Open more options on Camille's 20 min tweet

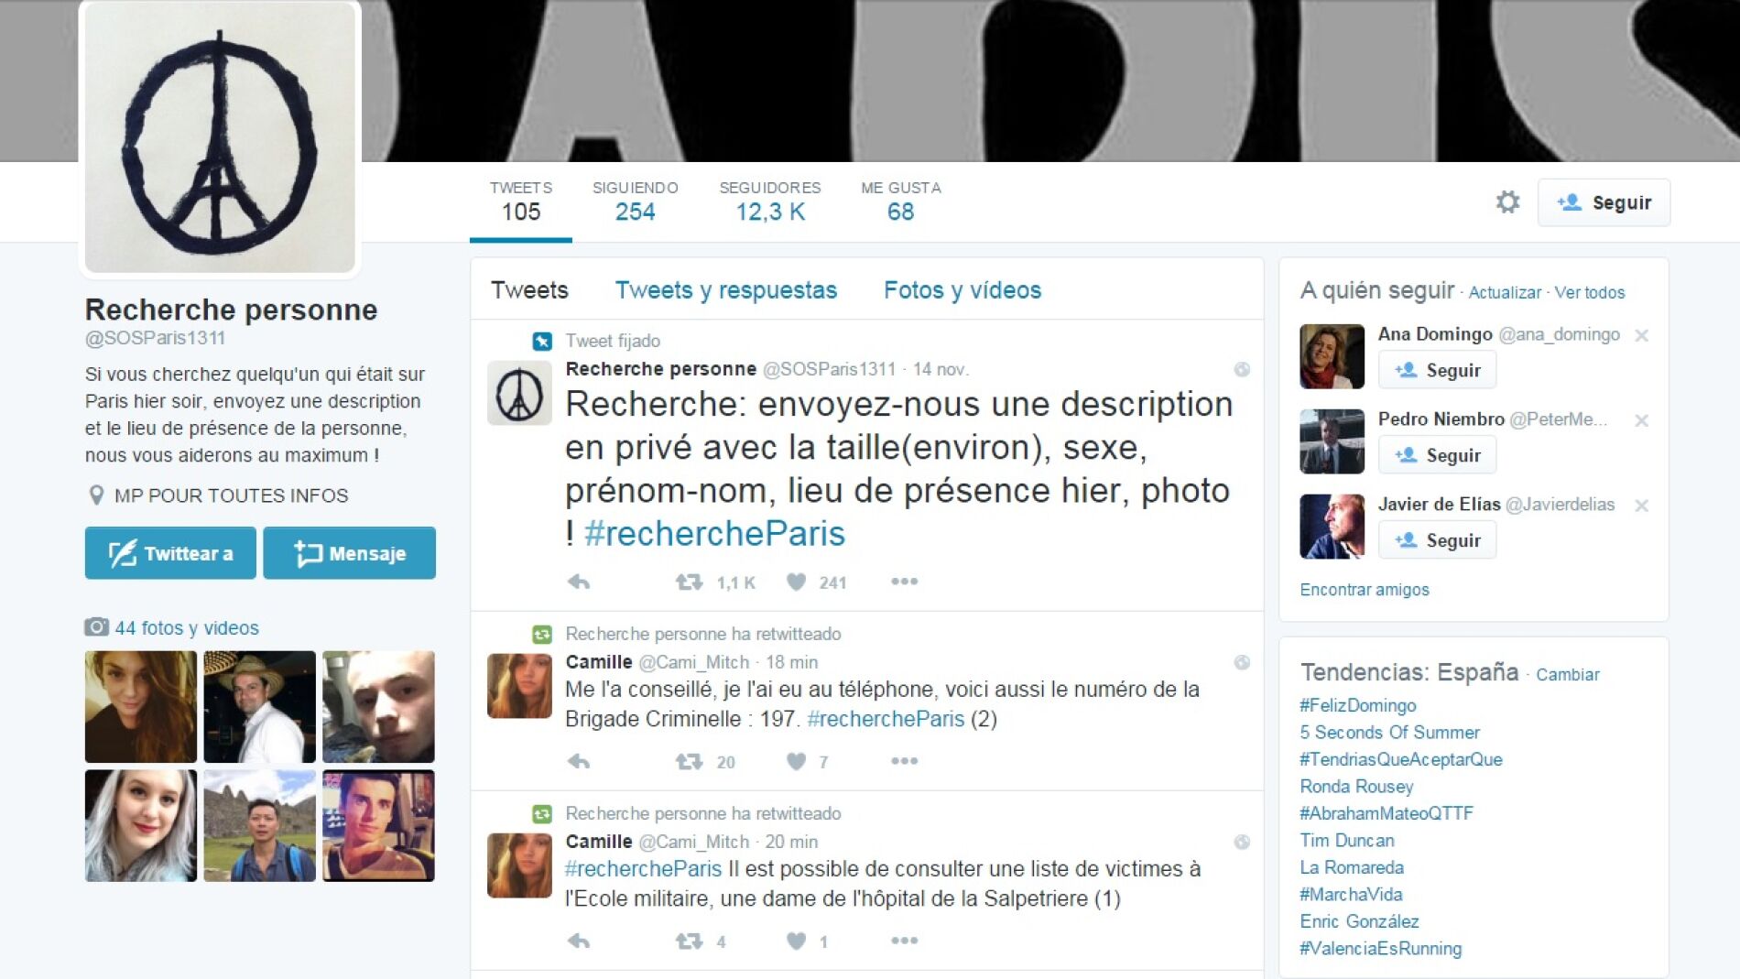(x=904, y=941)
